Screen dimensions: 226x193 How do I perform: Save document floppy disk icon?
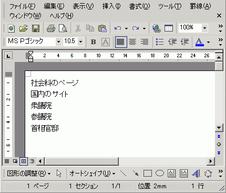(36, 28)
